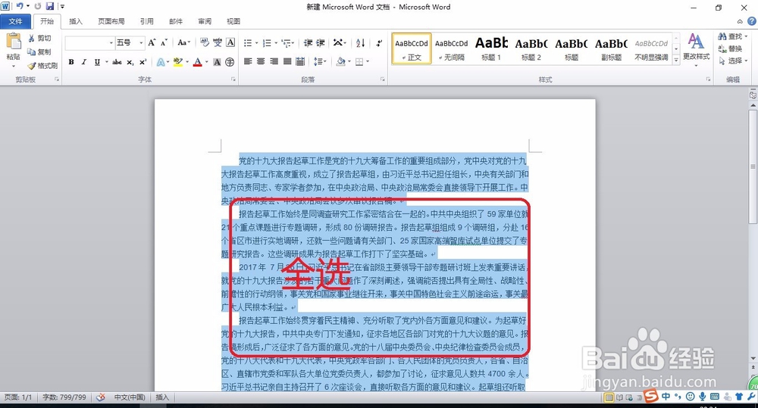The height and width of the screenshot is (408, 758).
Task: Toggle strikethrough formatting
Action: [117, 62]
